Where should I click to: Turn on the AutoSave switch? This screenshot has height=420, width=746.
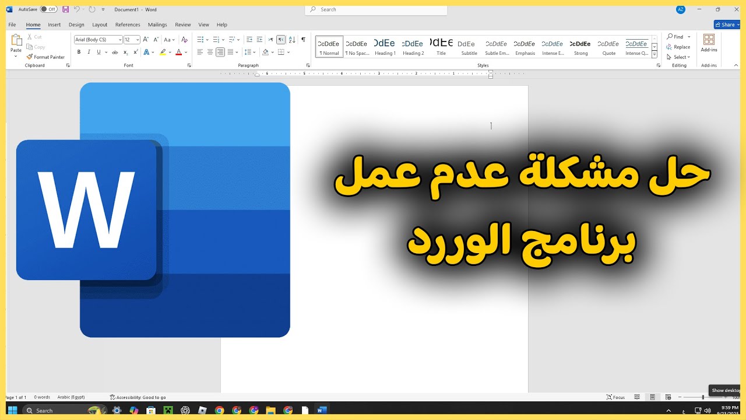pyautogui.click(x=49, y=9)
